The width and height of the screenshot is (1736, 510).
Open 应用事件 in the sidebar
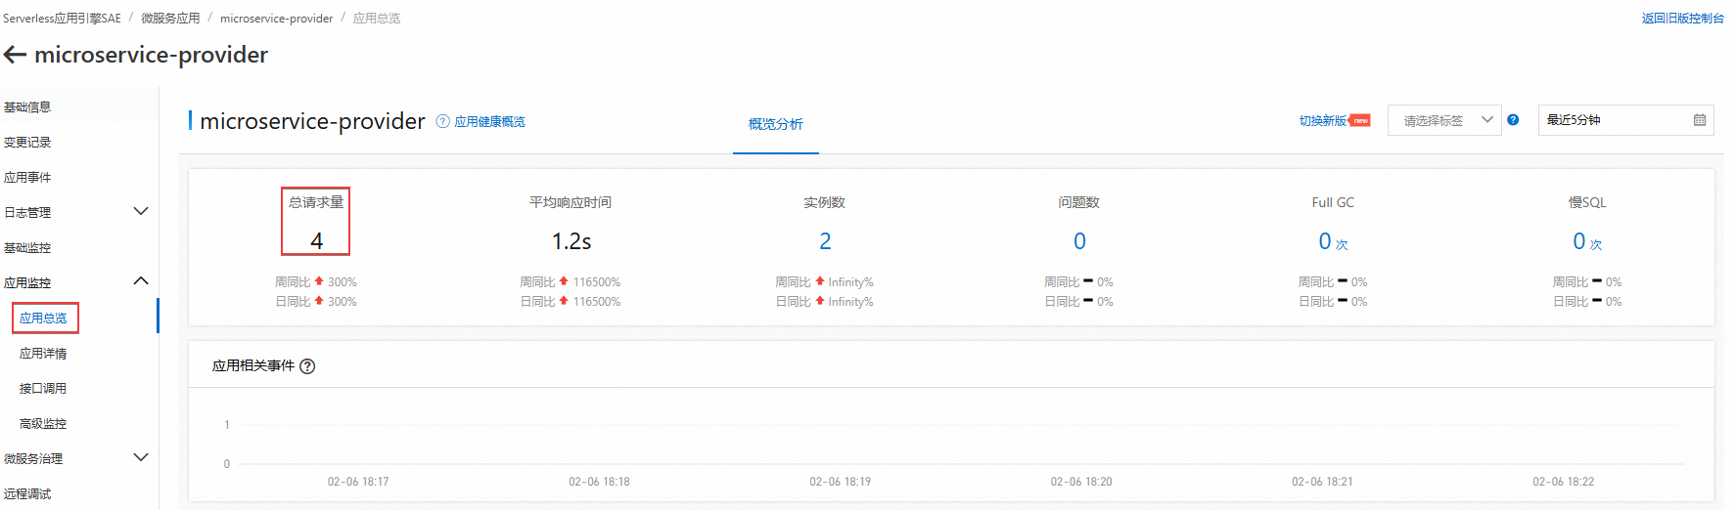27,177
